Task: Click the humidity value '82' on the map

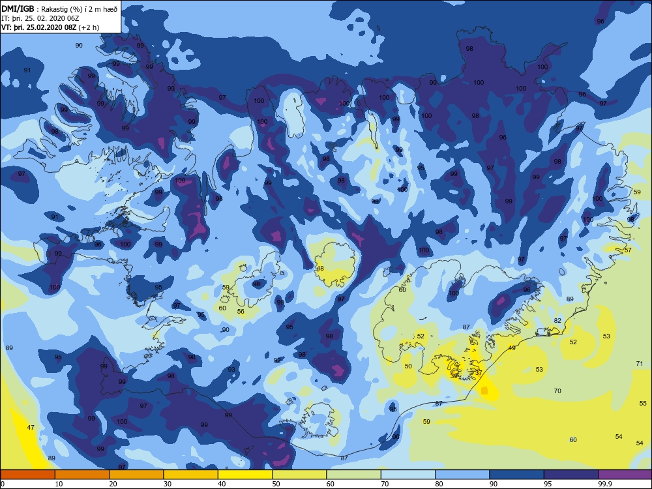Action: 557,321
